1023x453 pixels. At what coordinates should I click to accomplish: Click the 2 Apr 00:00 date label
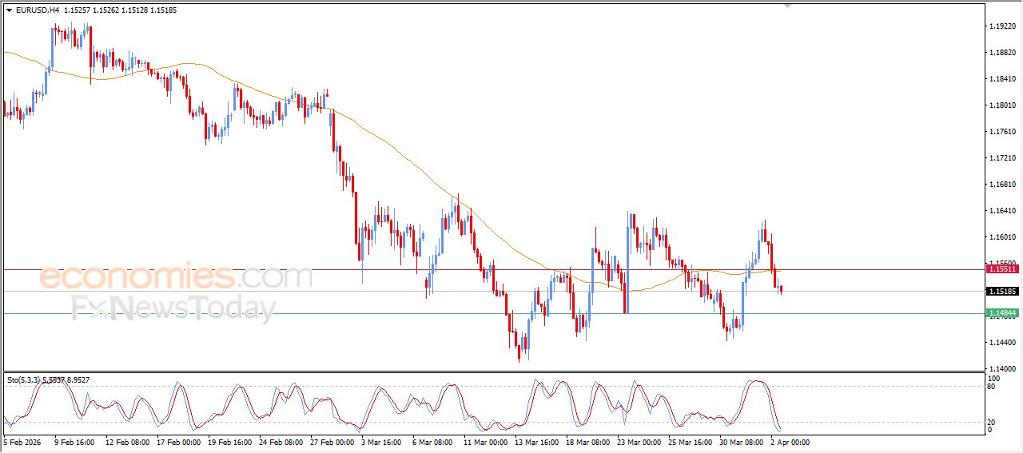coord(790,441)
